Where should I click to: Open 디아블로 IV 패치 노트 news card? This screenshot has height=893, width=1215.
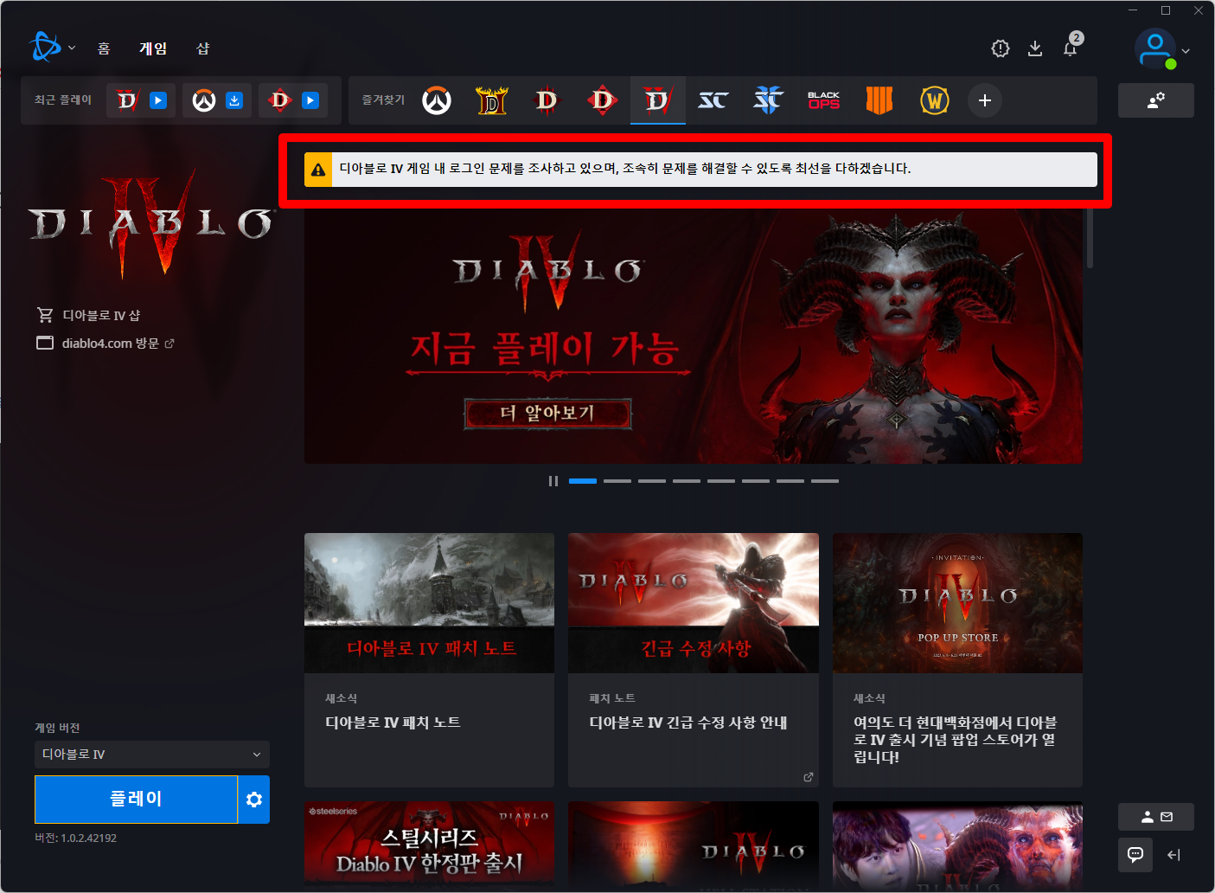click(429, 660)
